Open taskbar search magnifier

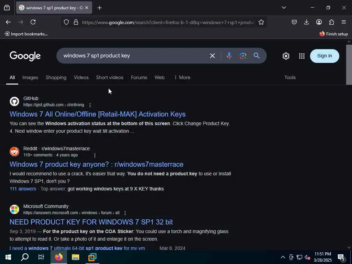25,257
